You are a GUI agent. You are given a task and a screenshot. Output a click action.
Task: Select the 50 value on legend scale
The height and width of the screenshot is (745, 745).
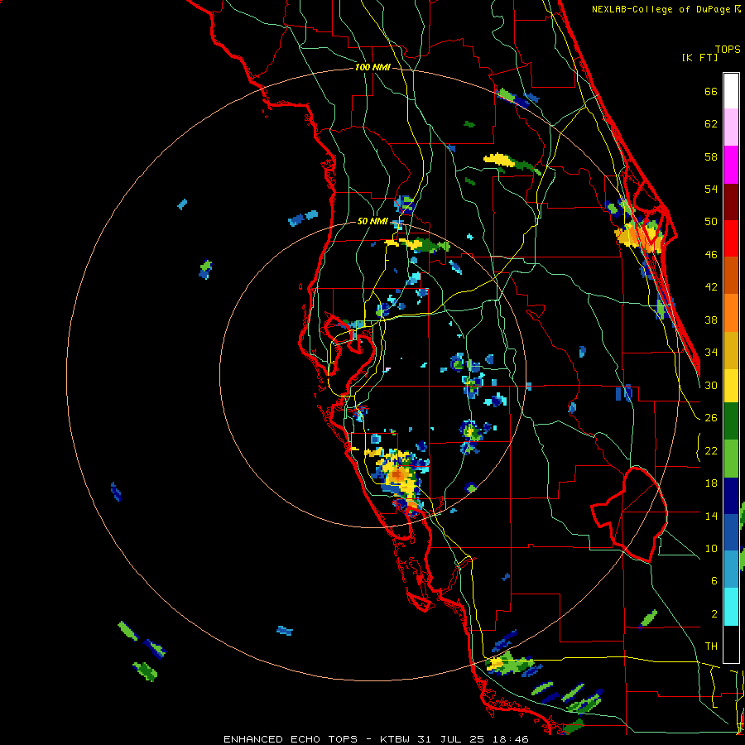point(711,222)
